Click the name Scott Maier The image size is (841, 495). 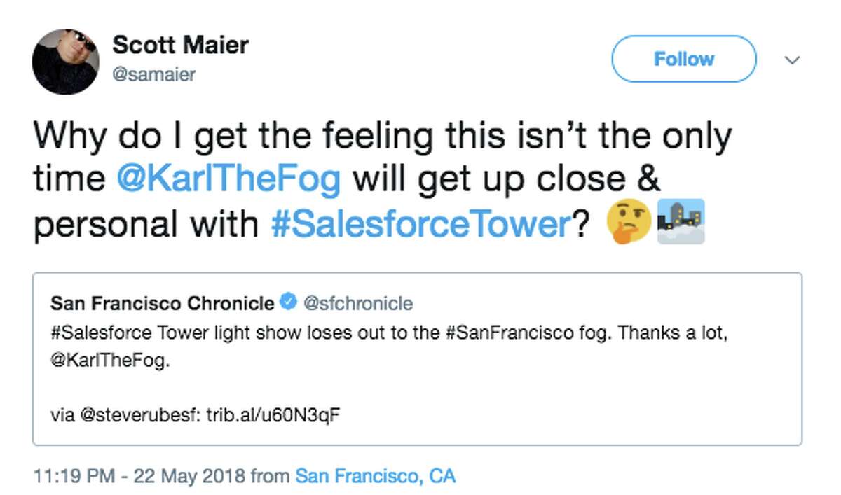[180, 45]
